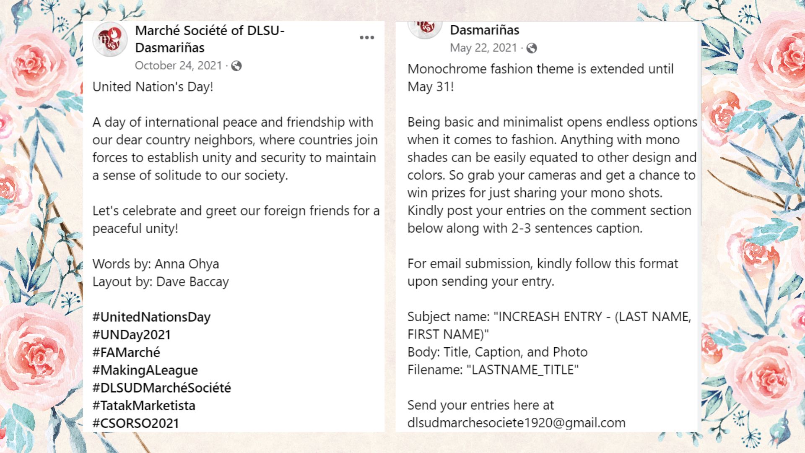Viewport: 805px width, 453px height.
Task: Open the #MakingALeague hashtag
Action: tap(145, 370)
